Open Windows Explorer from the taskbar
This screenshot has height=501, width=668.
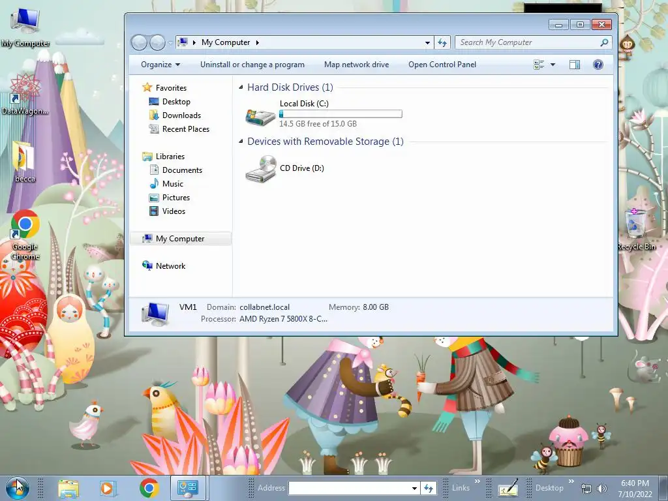(x=68, y=488)
